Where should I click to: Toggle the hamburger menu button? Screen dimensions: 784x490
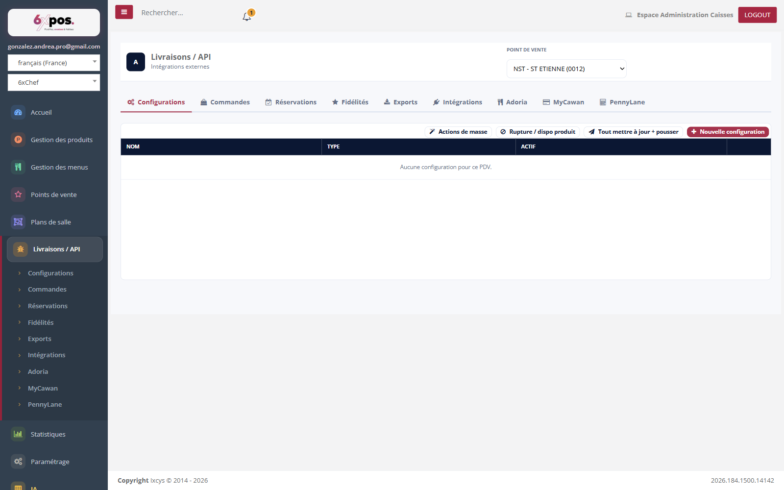point(124,12)
